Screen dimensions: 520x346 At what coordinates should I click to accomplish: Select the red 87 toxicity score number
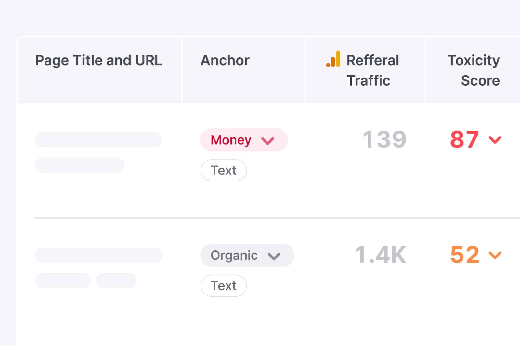(x=464, y=140)
